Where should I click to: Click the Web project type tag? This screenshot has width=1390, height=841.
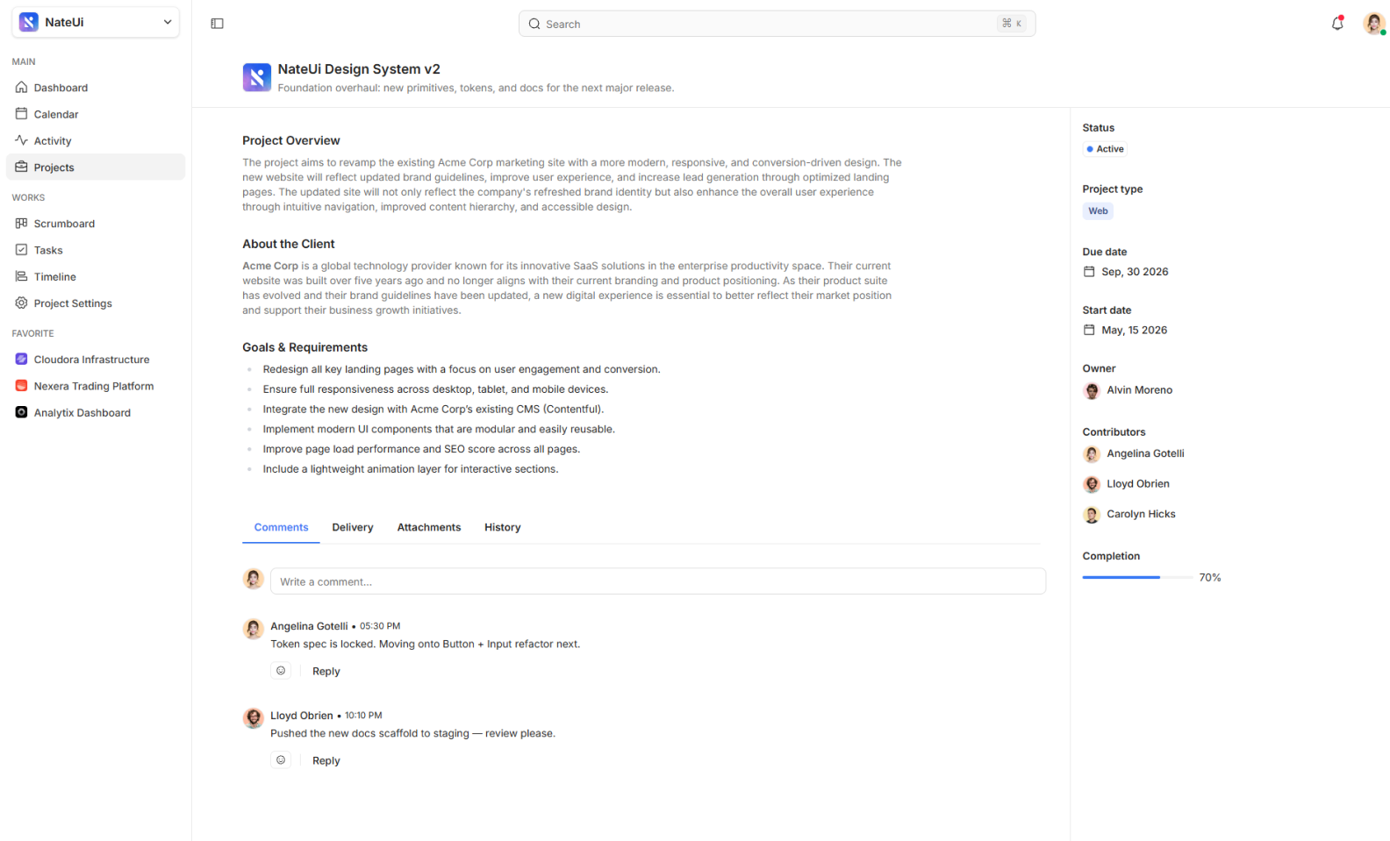click(1098, 211)
